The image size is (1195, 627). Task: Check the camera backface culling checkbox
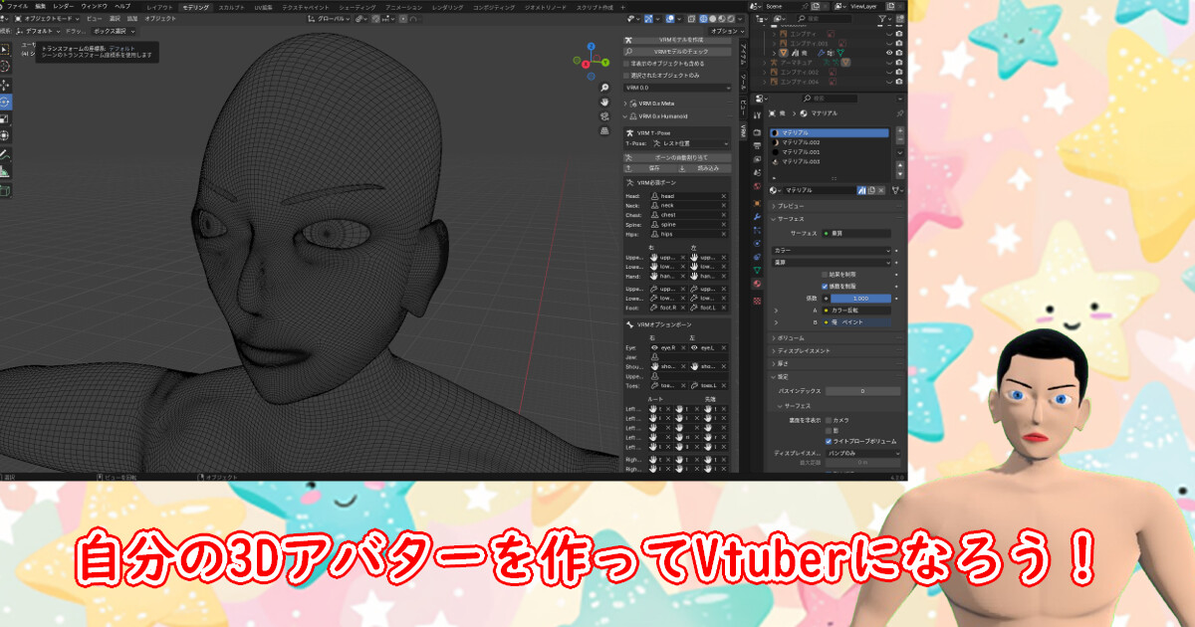pos(829,420)
